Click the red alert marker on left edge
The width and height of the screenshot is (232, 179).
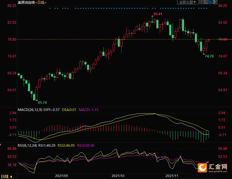tap(1, 145)
